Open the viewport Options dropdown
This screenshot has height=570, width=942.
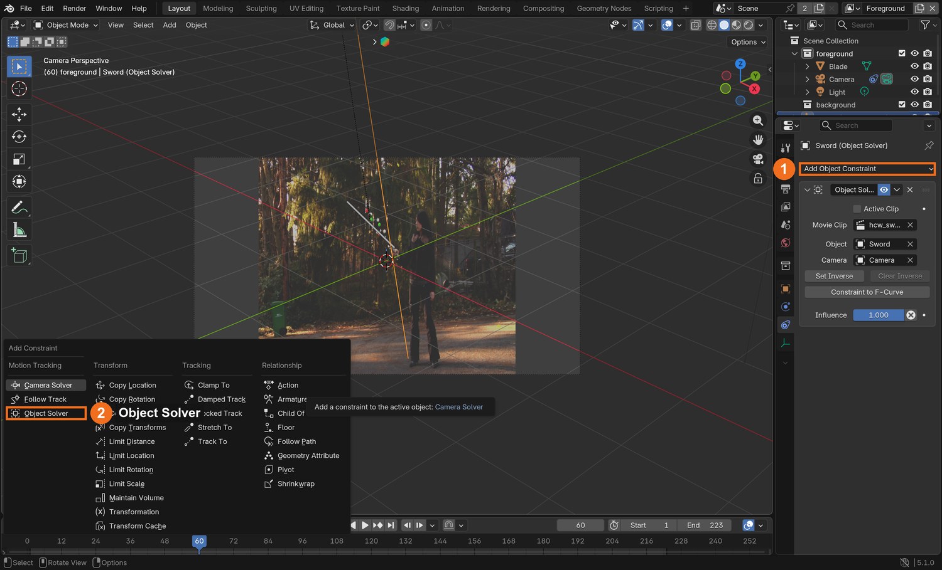click(749, 42)
